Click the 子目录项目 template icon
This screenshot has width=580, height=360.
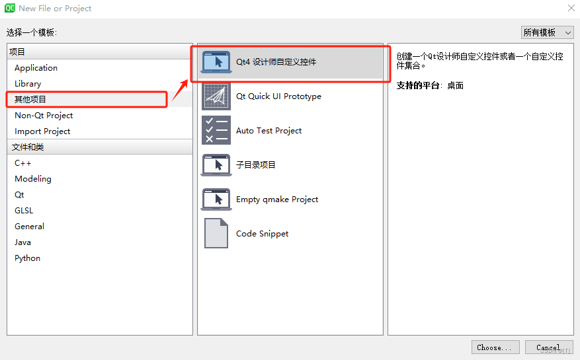click(216, 165)
